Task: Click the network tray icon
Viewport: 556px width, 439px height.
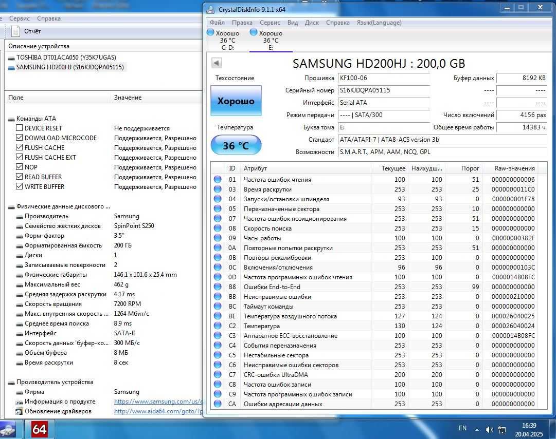Action: (502, 429)
